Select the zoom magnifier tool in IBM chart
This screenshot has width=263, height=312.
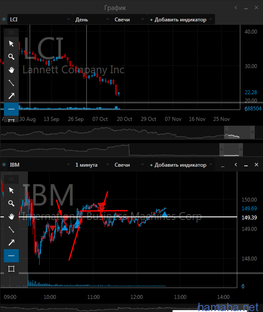11,203
